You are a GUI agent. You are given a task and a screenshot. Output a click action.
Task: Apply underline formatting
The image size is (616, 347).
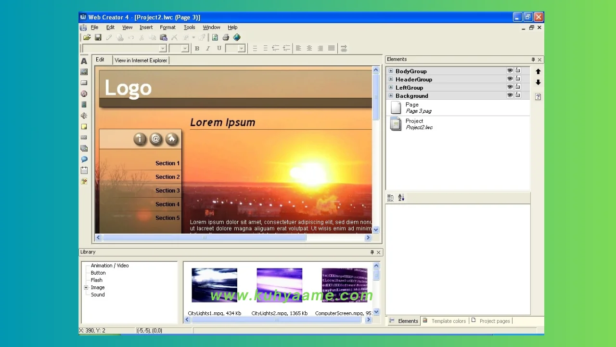click(219, 48)
